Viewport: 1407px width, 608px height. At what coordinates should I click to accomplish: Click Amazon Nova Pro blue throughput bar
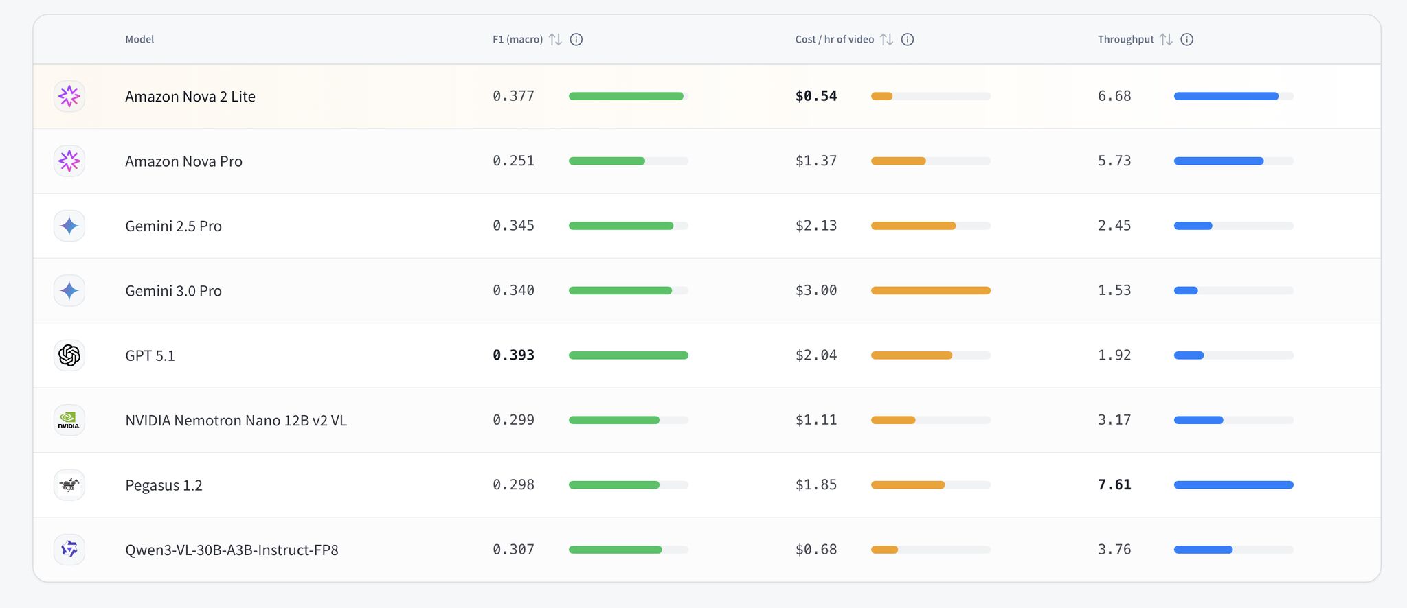(1219, 161)
